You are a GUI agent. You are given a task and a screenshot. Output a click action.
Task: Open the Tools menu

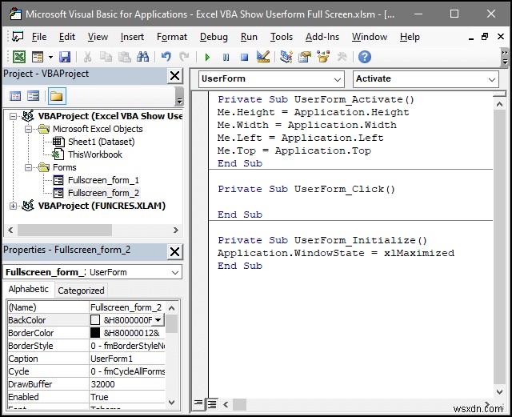281,37
